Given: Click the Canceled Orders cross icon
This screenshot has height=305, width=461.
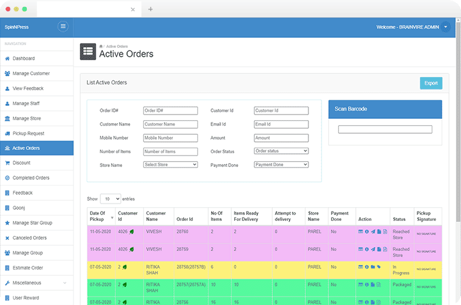Looking at the screenshot, I should coord(7,238).
